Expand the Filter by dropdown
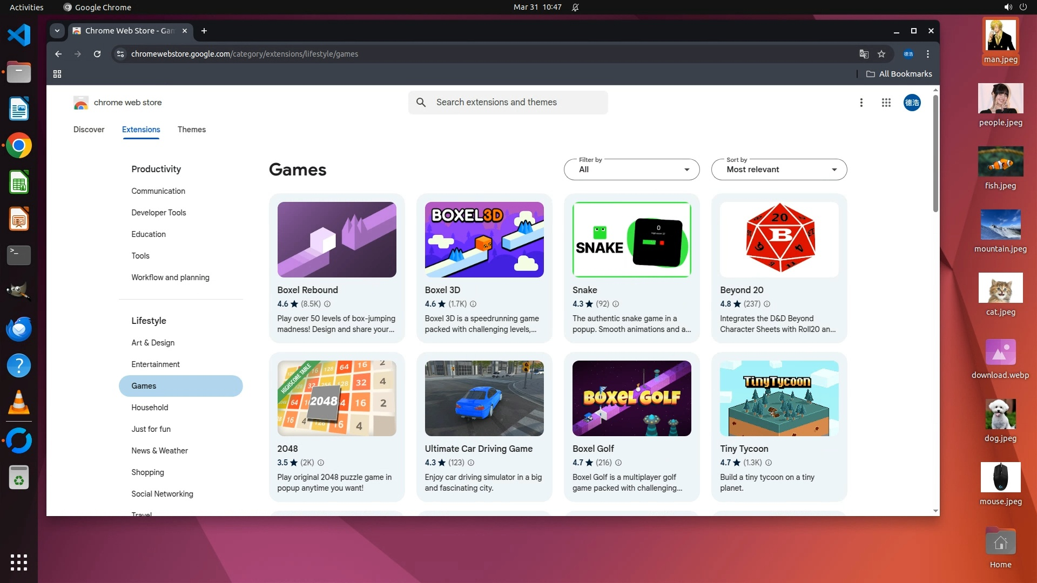Image resolution: width=1037 pixels, height=583 pixels. point(631,170)
